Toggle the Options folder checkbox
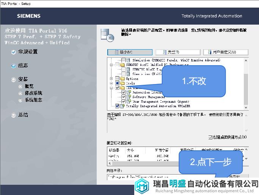The height and width of the screenshot is (195, 259). [x=117, y=78]
